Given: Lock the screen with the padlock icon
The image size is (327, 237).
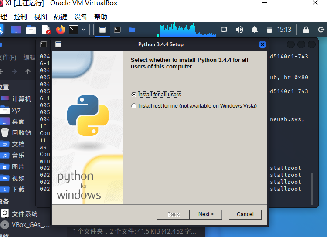Looking at the screenshot, I should pos(306,30).
